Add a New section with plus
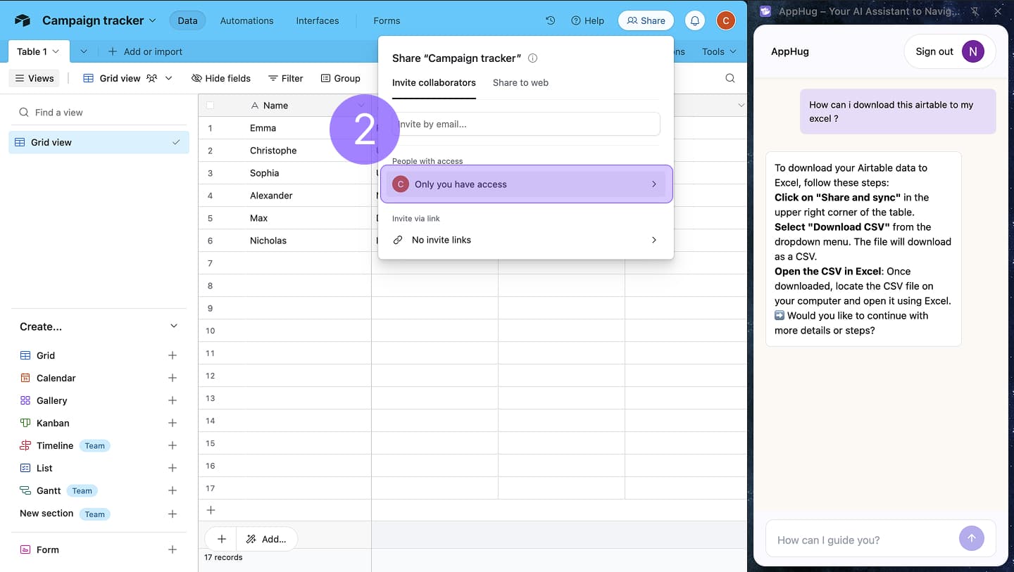 click(x=173, y=514)
